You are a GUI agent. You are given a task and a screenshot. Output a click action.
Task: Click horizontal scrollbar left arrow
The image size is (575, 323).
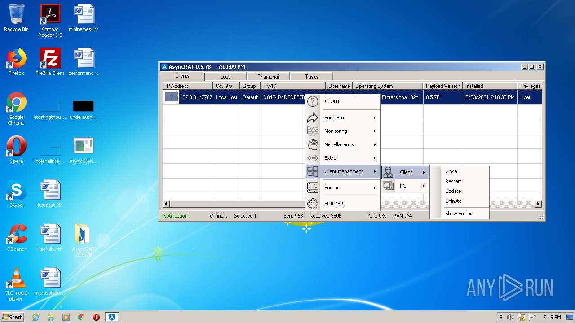[x=166, y=204]
